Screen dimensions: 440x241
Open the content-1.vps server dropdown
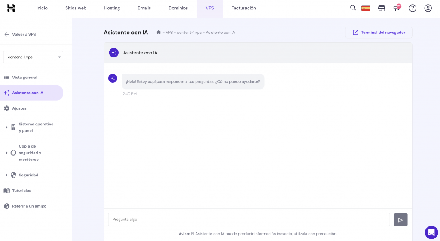click(x=33, y=57)
